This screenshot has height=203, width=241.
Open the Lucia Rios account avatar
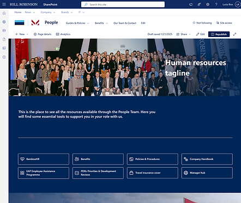pos(238,4)
